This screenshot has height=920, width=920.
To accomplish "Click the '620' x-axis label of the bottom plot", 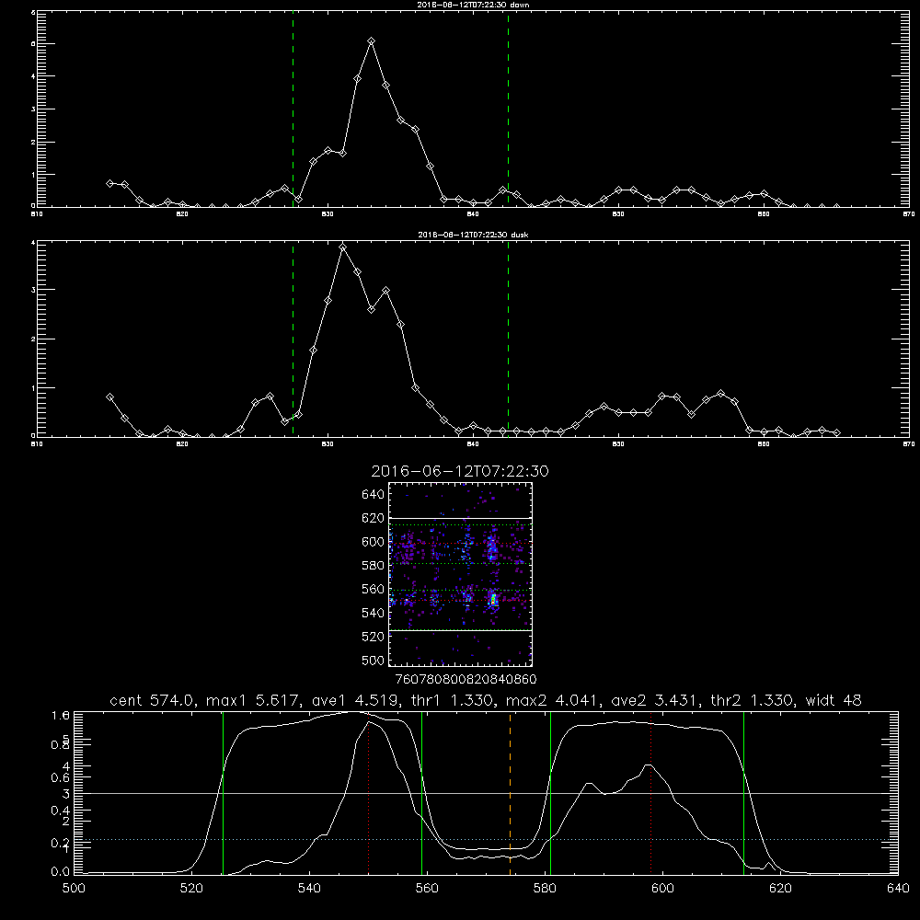I will click(x=780, y=889).
